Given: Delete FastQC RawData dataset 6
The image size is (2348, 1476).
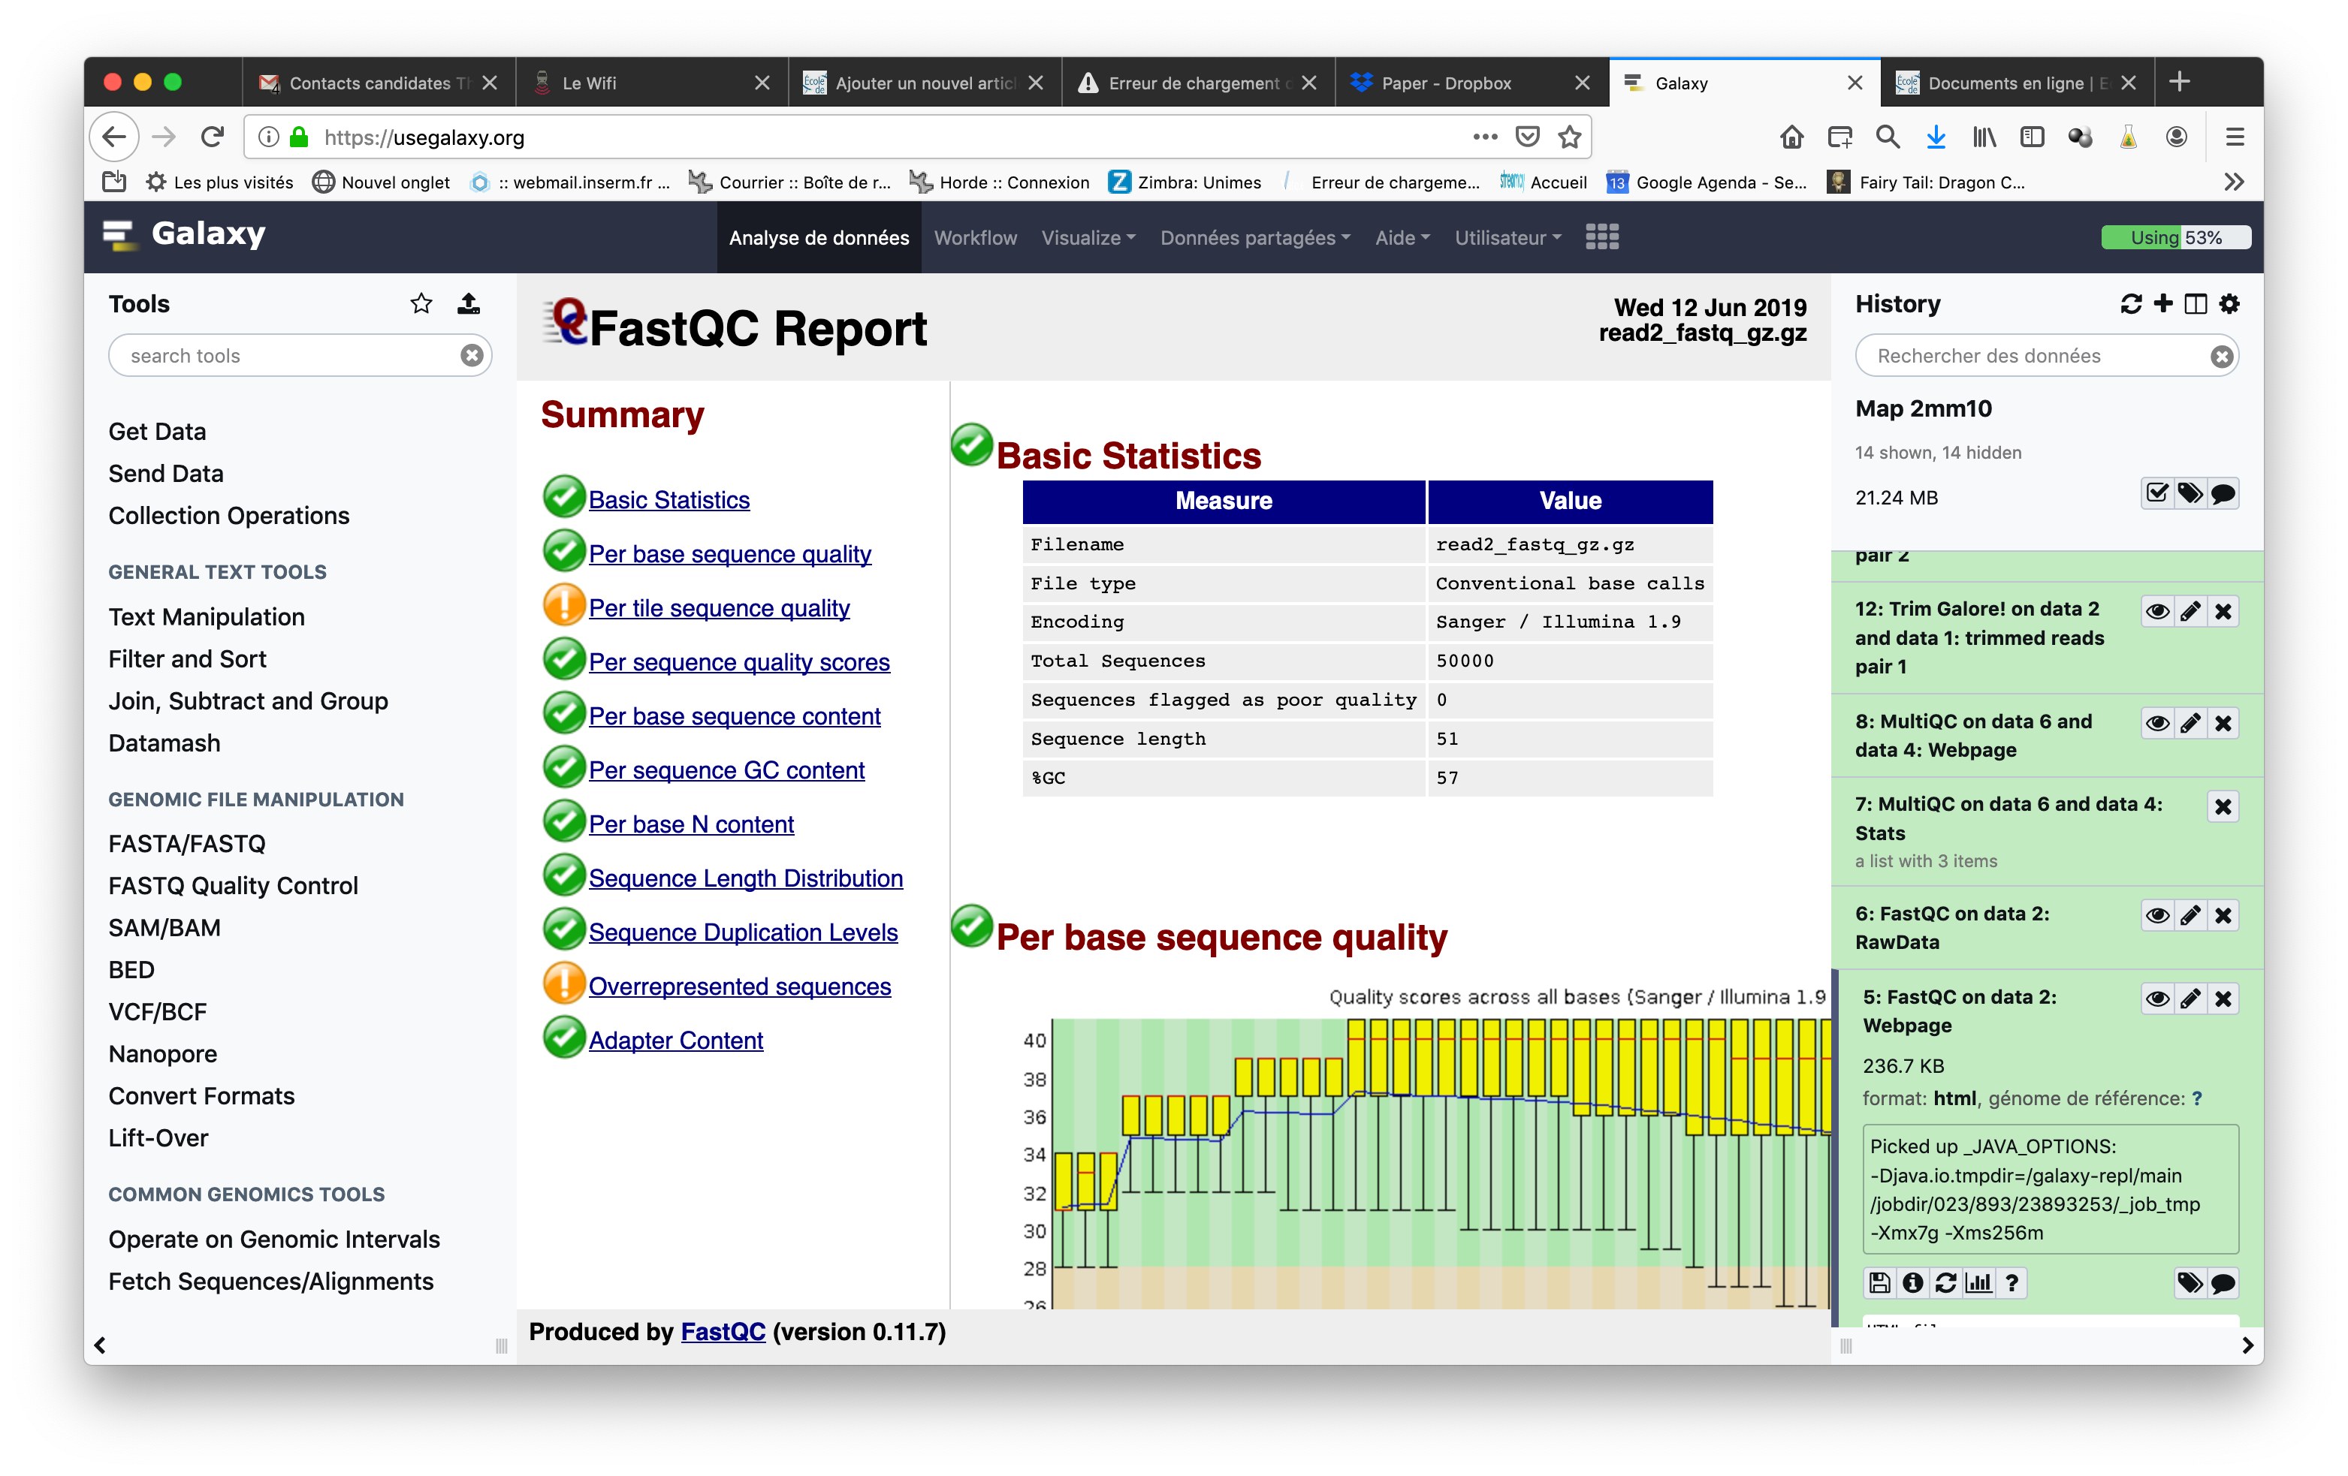Looking at the screenshot, I should (x=2223, y=915).
